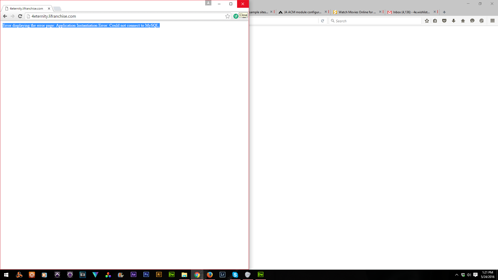498x280 pixels.
Task: Reload the 4eternity.lifranchise.com page in Chrome
Action: click(20, 16)
